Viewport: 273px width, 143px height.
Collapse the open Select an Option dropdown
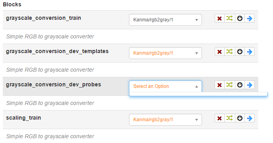[x=165, y=86]
